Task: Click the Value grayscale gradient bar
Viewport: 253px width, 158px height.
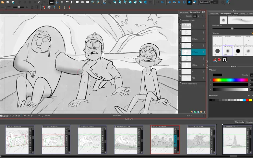Action: point(230,89)
